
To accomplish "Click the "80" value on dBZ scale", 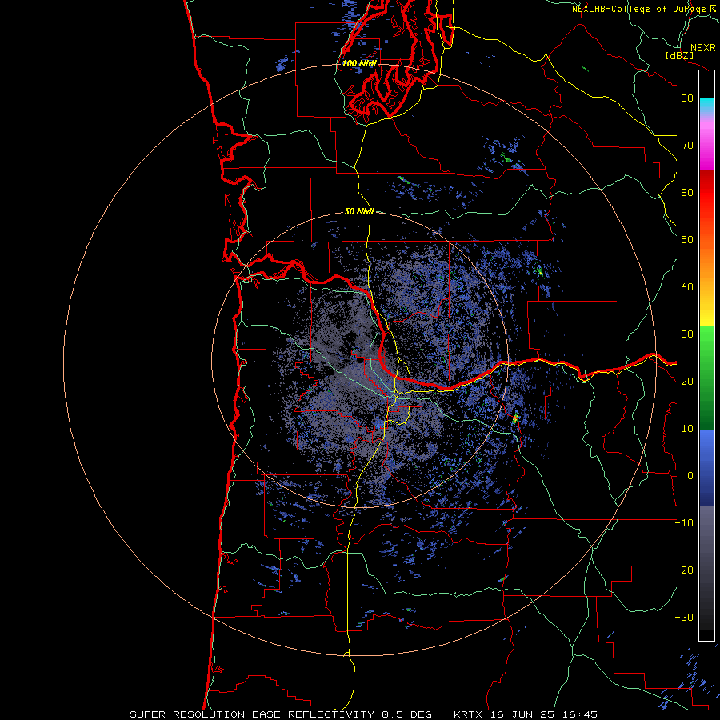I will tap(687, 98).
